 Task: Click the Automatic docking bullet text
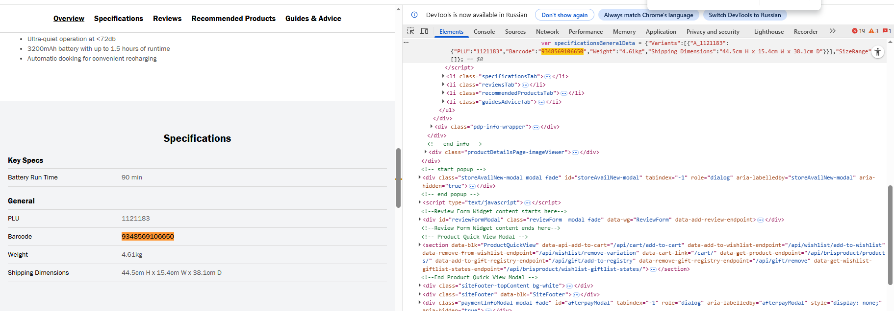tap(92, 59)
